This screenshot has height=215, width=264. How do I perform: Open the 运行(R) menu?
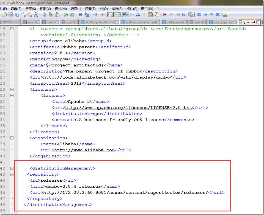[117, 9]
